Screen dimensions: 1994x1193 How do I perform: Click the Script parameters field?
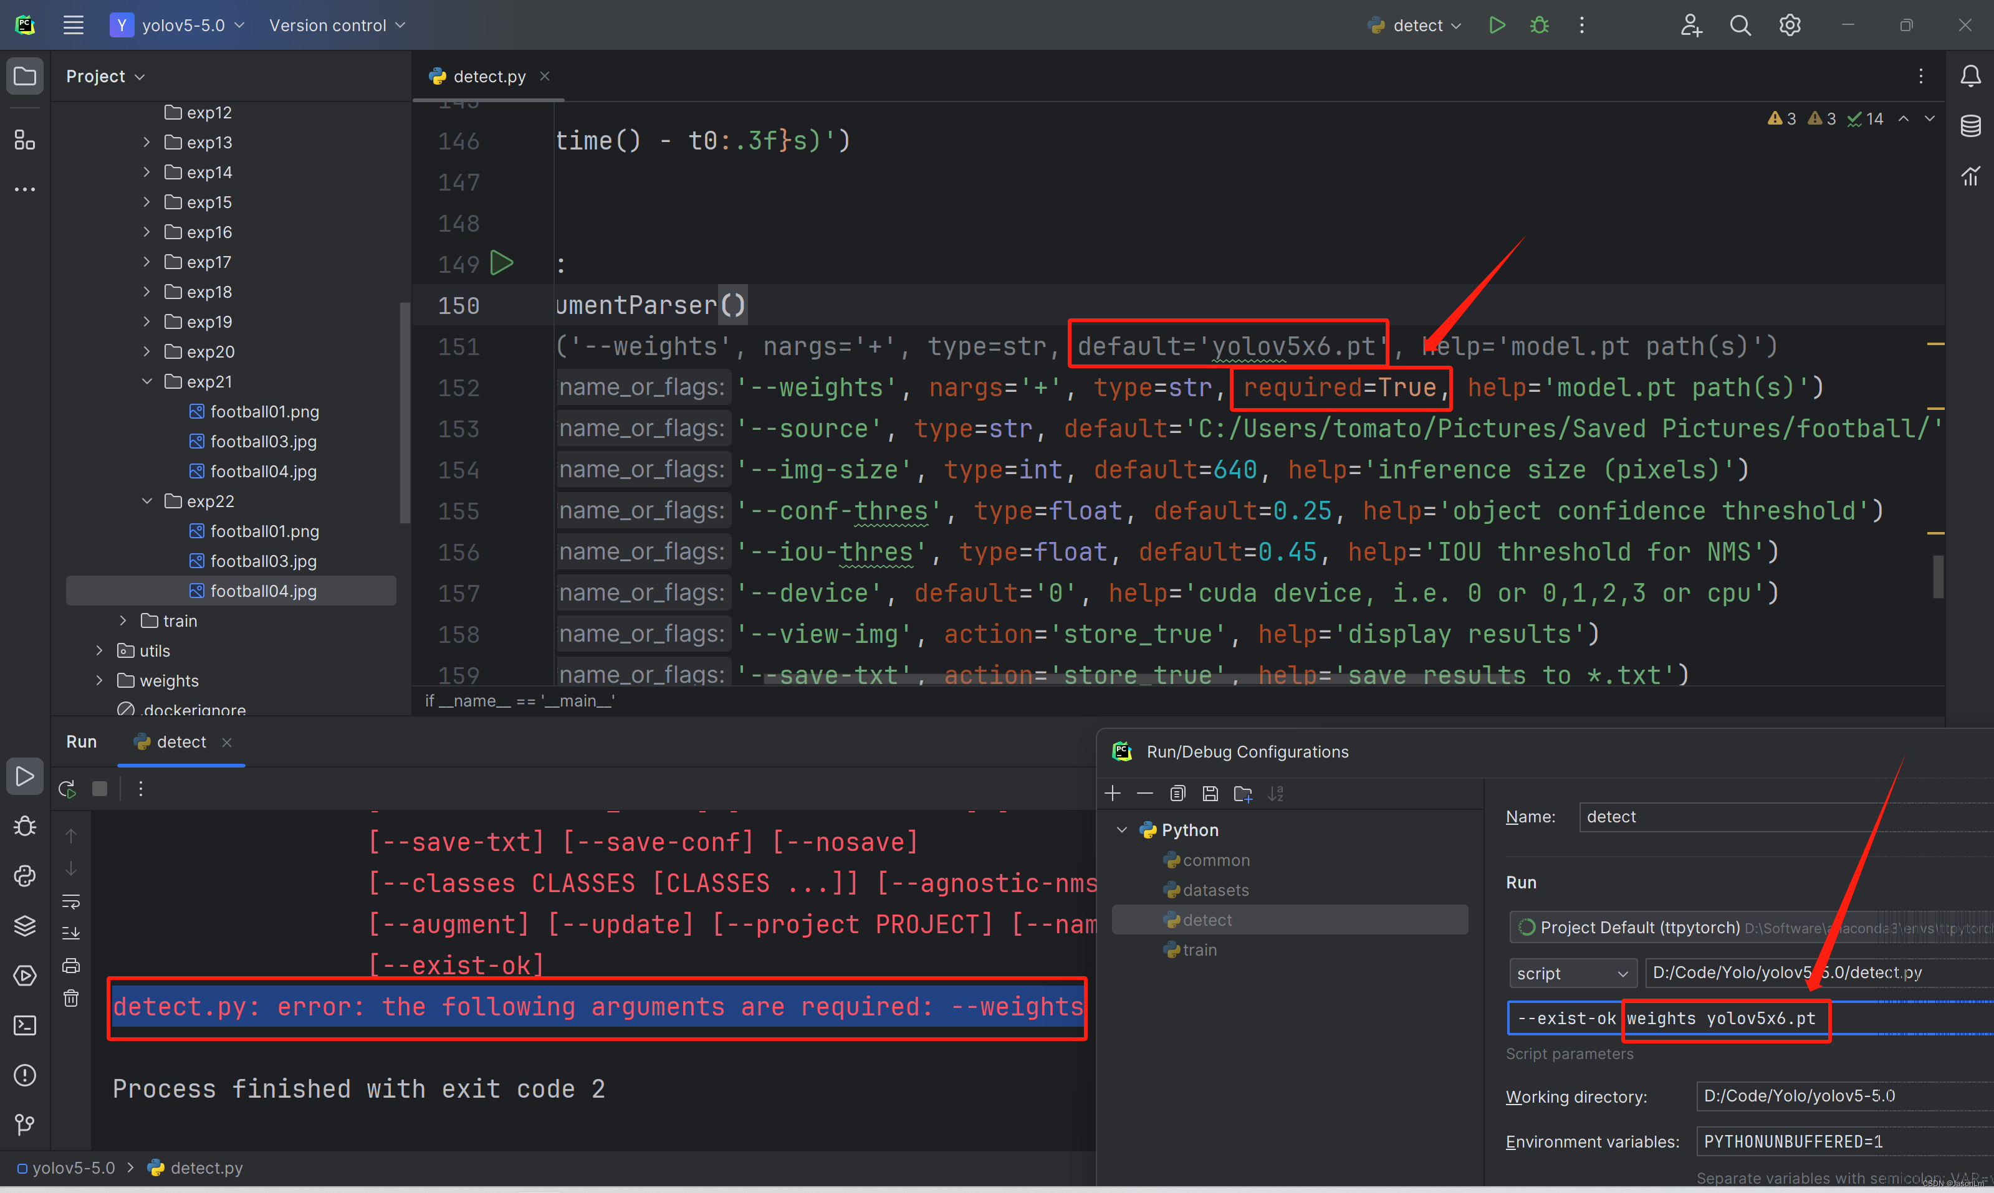click(x=1750, y=1019)
